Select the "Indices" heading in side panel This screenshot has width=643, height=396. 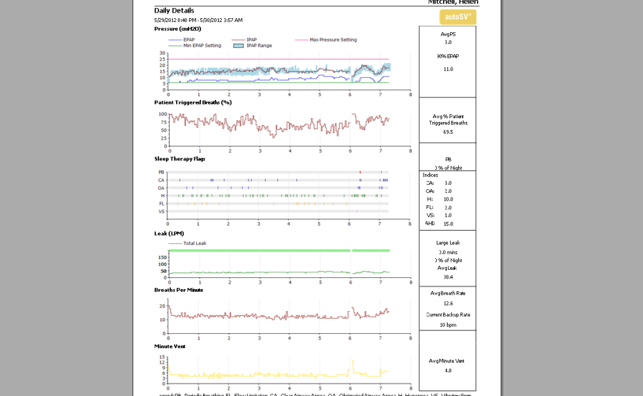[430, 175]
